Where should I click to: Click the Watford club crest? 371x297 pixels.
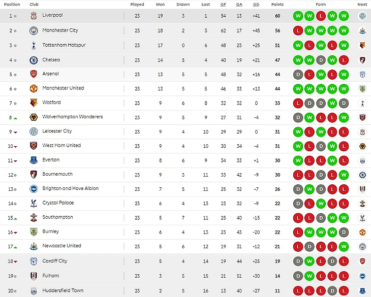click(x=34, y=103)
